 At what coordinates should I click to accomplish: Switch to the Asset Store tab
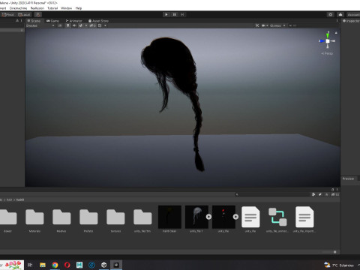tap(98, 21)
